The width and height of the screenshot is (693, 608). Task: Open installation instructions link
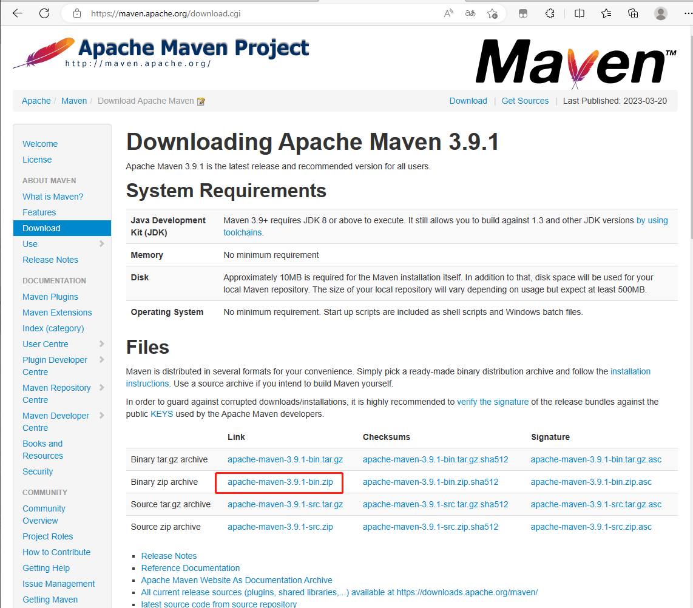(x=630, y=371)
